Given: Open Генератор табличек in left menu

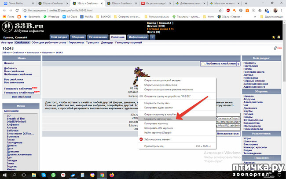Looking at the screenshot, I should coord(18,89).
